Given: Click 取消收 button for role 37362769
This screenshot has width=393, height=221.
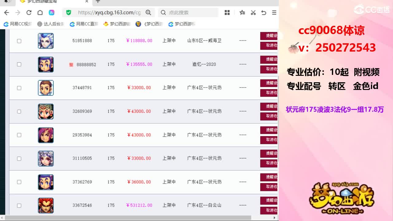Looking at the screenshot, I should coord(269,187).
